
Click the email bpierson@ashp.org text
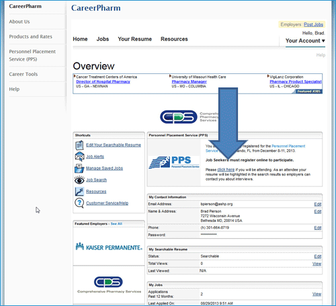216,204
